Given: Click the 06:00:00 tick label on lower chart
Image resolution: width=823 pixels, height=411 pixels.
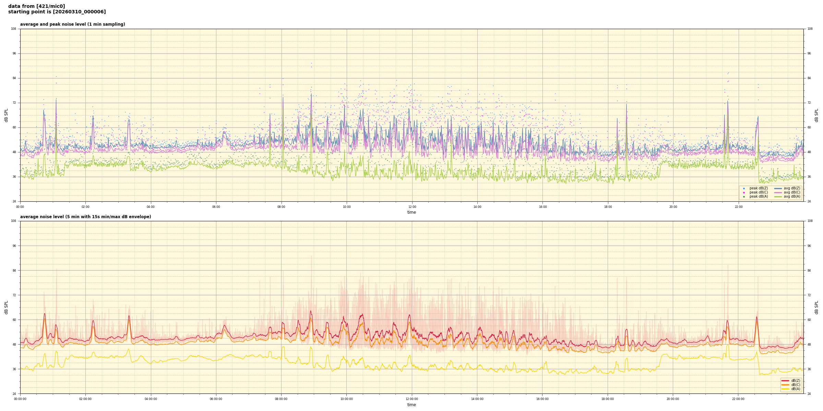Looking at the screenshot, I should 216,399.
